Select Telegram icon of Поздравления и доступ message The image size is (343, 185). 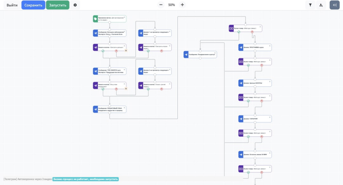[186, 55]
